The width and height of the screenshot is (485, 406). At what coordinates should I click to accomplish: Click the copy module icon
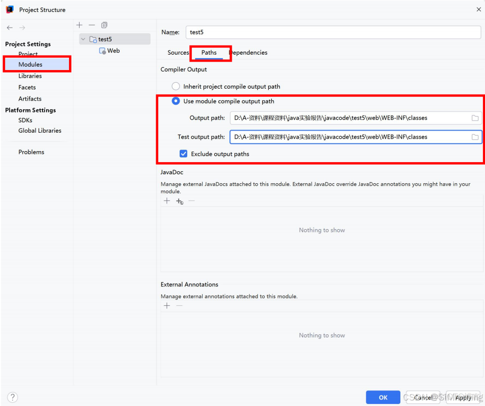point(104,25)
